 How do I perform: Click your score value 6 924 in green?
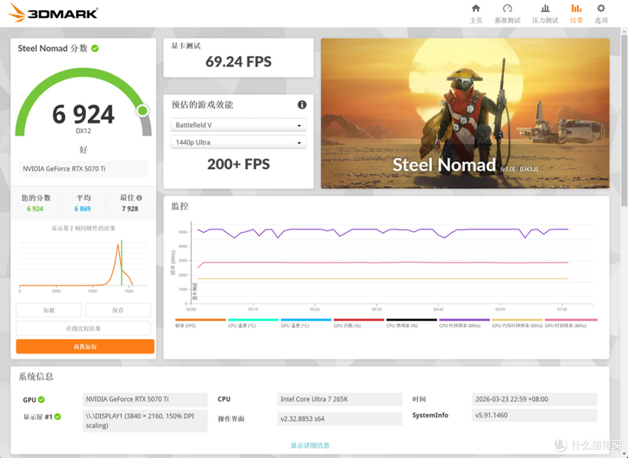tap(35, 209)
